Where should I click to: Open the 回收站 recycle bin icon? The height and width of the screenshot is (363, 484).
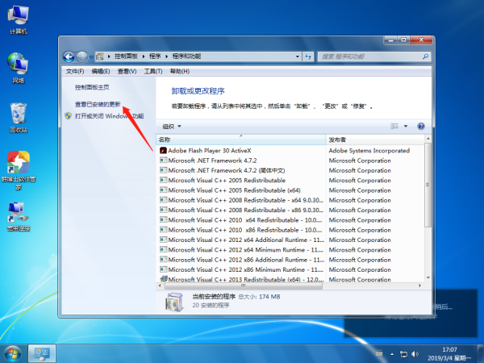pyautogui.click(x=19, y=118)
